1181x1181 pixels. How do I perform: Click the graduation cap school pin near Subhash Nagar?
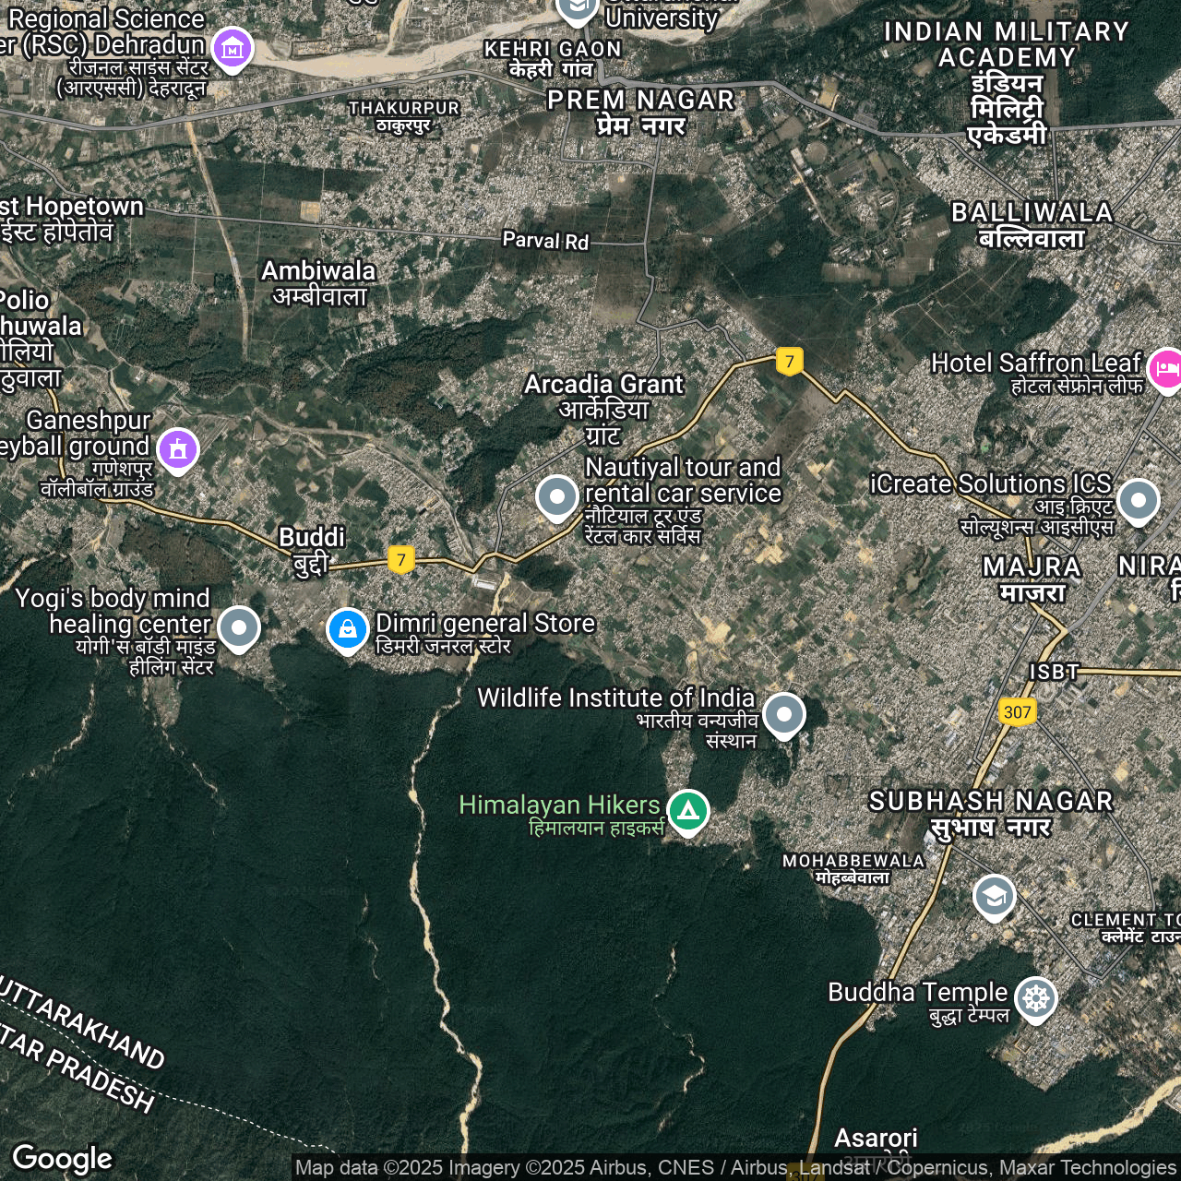[x=994, y=895]
